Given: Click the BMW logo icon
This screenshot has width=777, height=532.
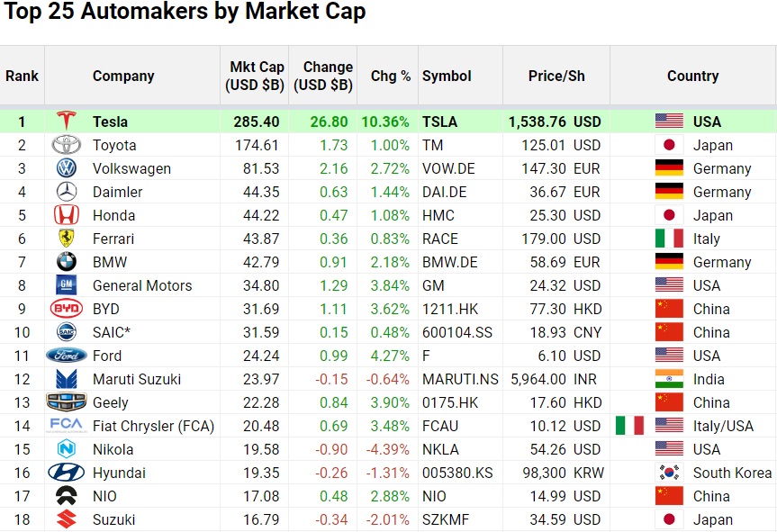Looking at the screenshot, I should (x=67, y=262).
